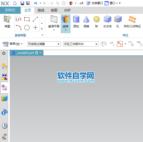
Task: Open the undo history dropdown arrow
Action: (x=40, y=3)
